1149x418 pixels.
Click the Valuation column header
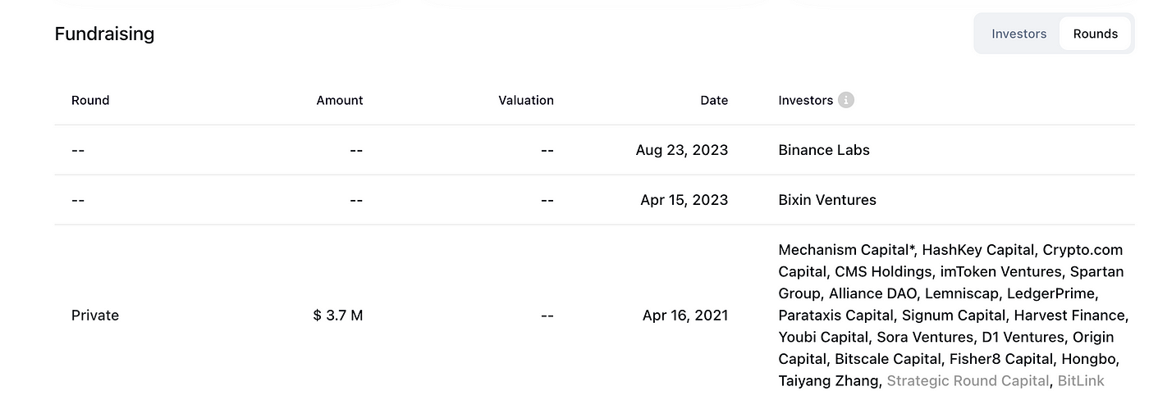click(526, 100)
